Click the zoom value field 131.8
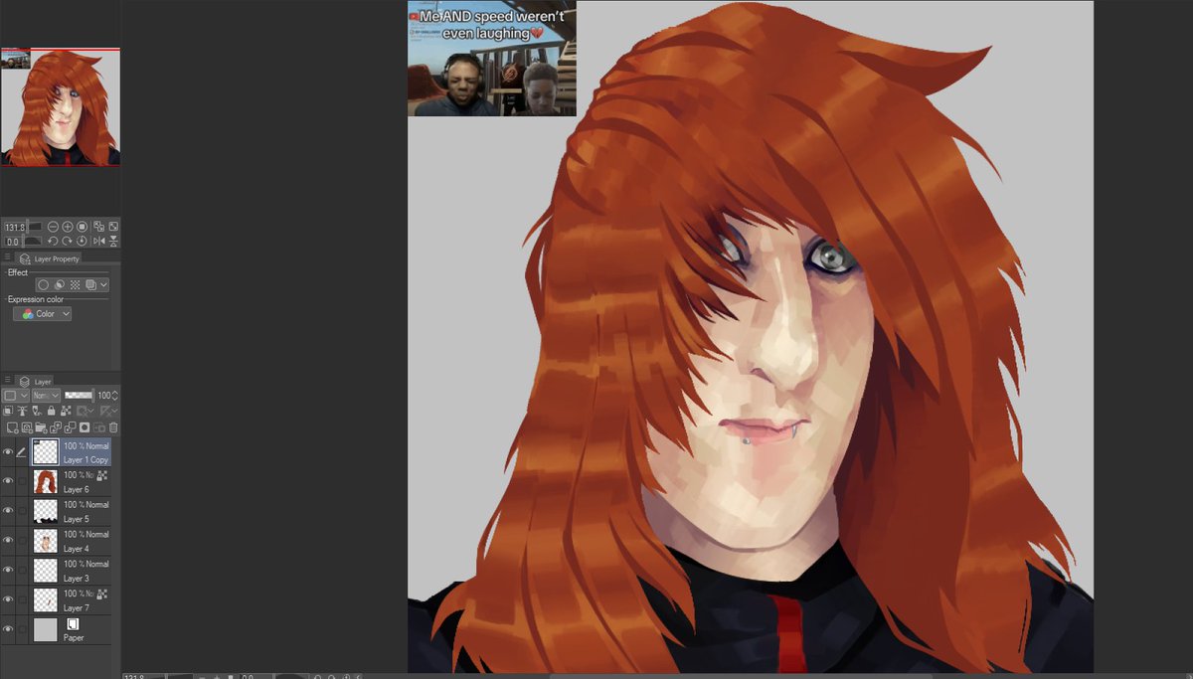 15,227
